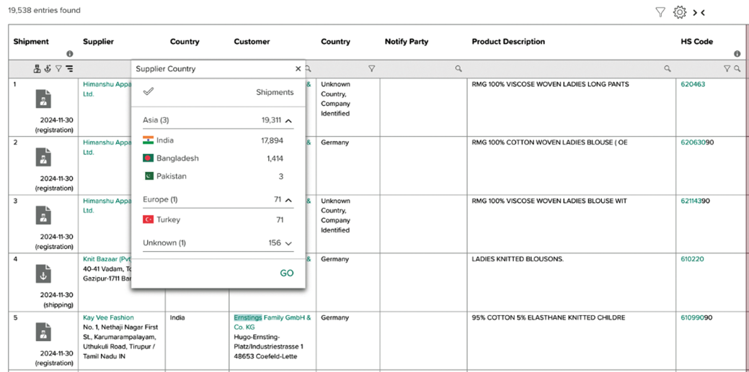Filter shipments by shipping anchor icon
The width and height of the screenshot is (749, 372).
point(48,68)
